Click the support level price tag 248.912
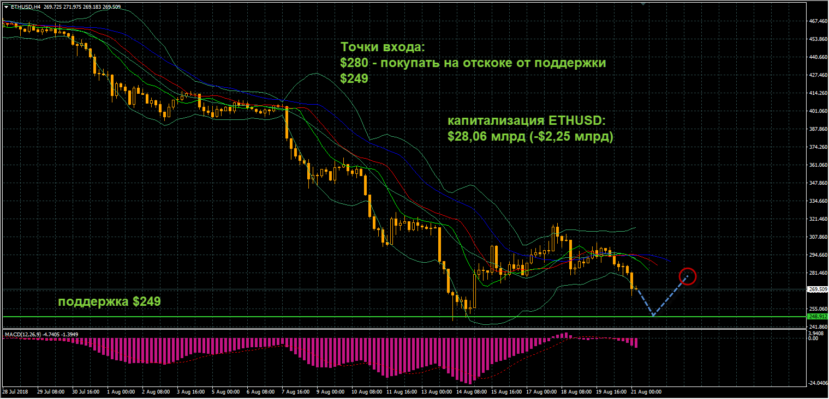Image resolution: width=829 pixels, height=399 pixels. 817,316
